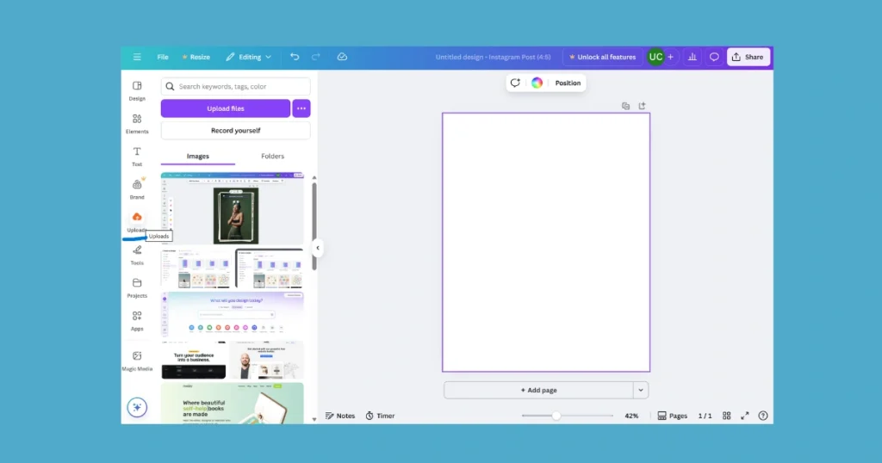Click the Share button
Image resolution: width=882 pixels, height=463 pixels.
pyautogui.click(x=748, y=57)
